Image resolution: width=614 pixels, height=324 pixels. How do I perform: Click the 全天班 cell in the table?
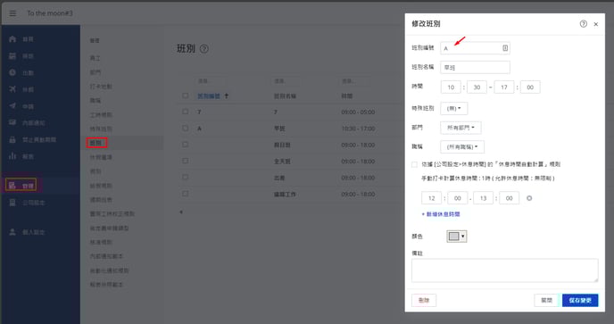(x=282, y=162)
